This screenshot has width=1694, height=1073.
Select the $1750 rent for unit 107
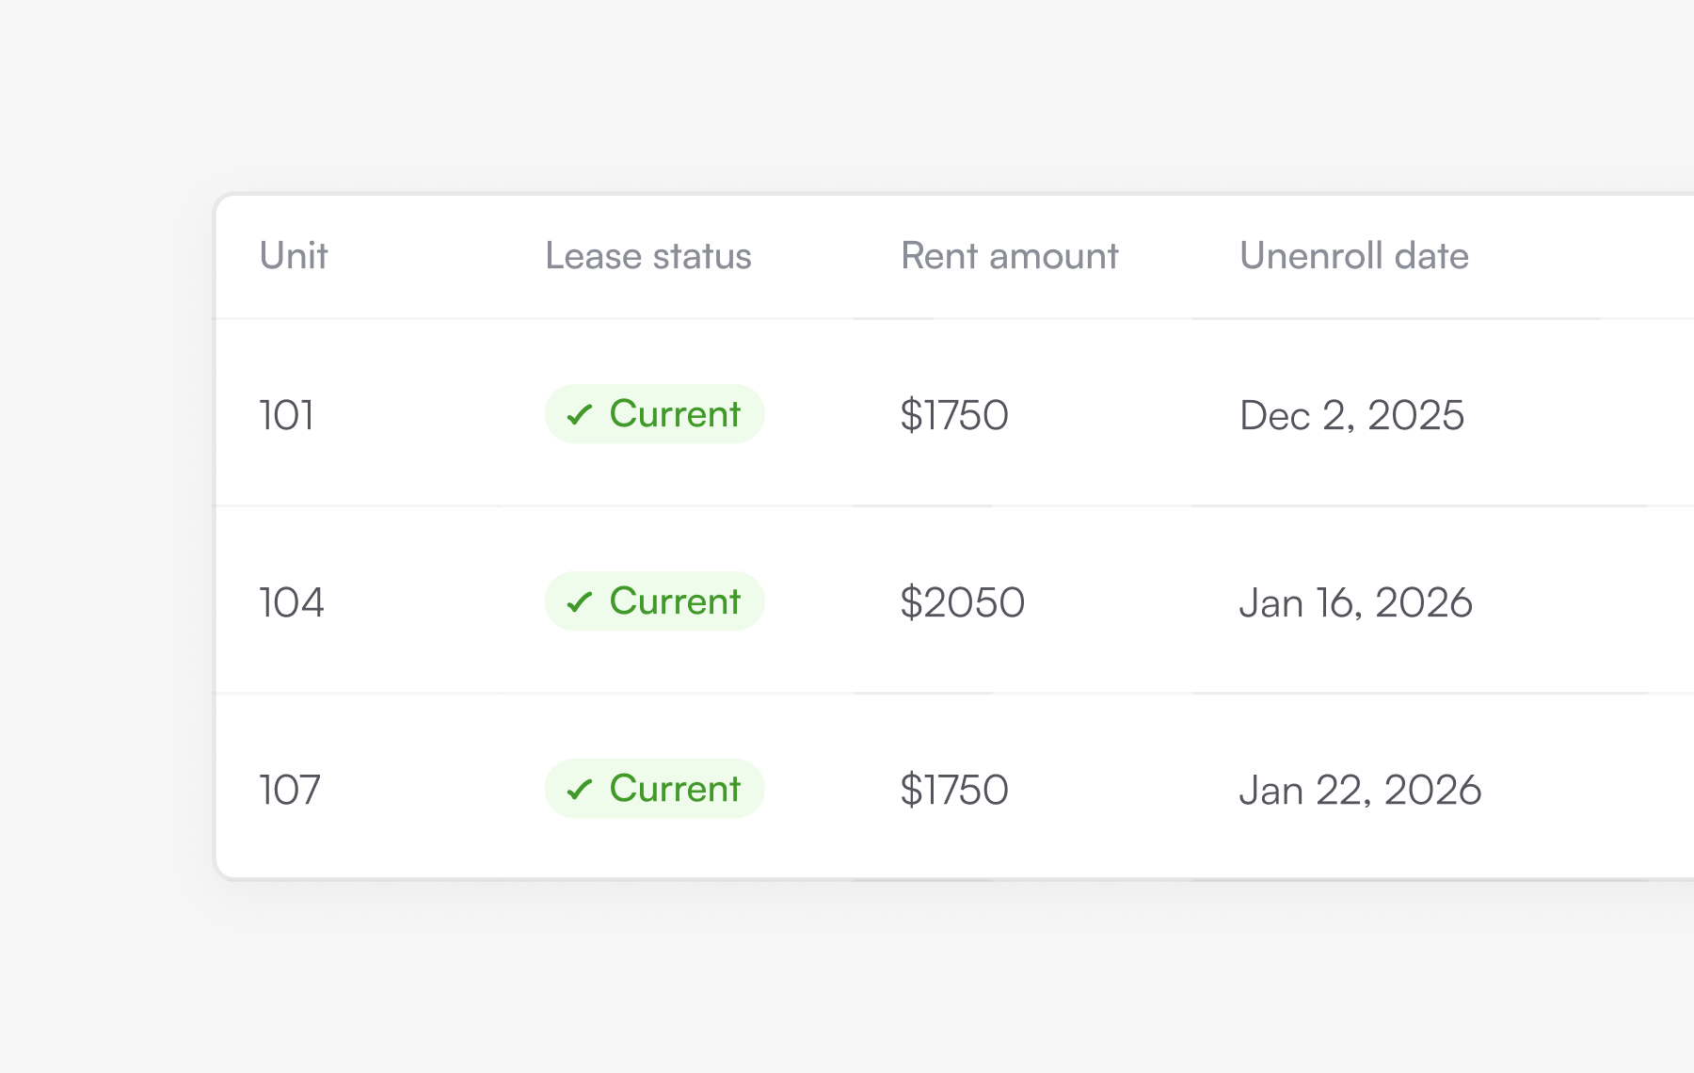[x=954, y=790]
